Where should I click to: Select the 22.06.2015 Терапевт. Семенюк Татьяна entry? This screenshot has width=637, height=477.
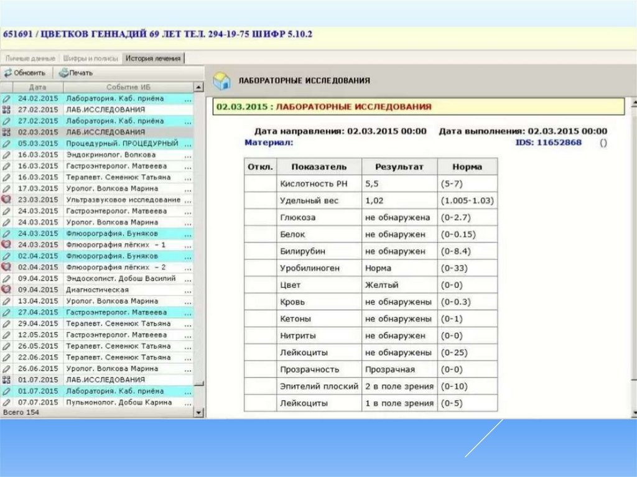(96, 358)
